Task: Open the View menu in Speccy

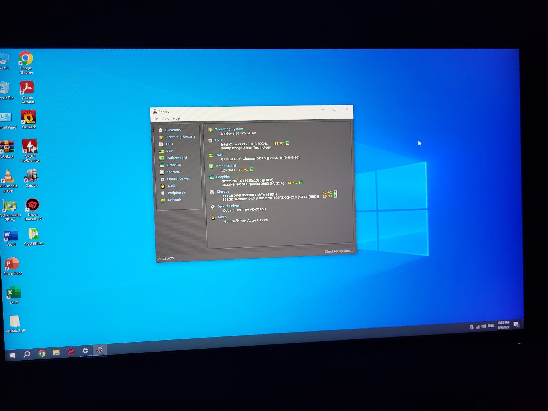Action: point(165,119)
